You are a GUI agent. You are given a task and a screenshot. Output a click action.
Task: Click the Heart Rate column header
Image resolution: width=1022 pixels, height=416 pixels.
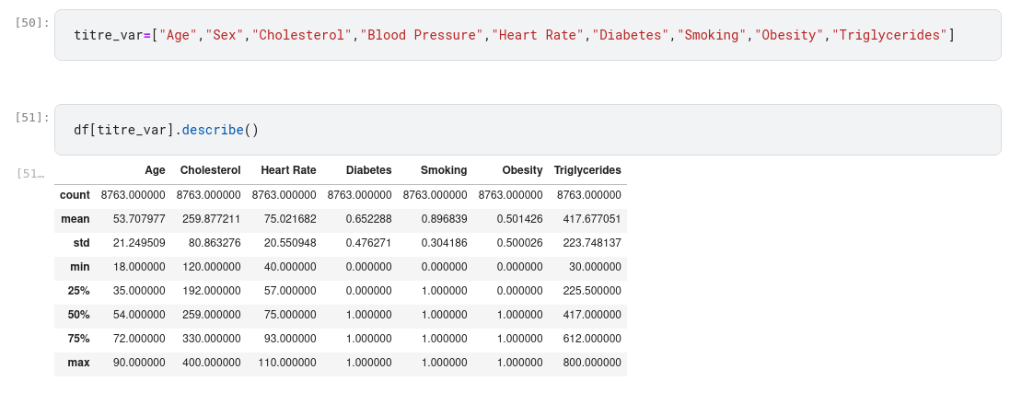[288, 170]
